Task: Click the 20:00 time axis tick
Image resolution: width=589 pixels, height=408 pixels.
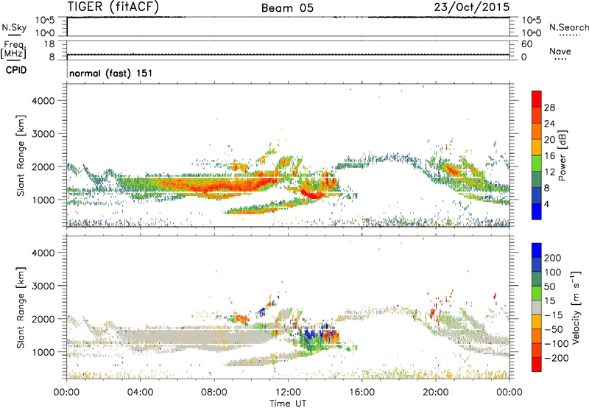Action: [436, 393]
